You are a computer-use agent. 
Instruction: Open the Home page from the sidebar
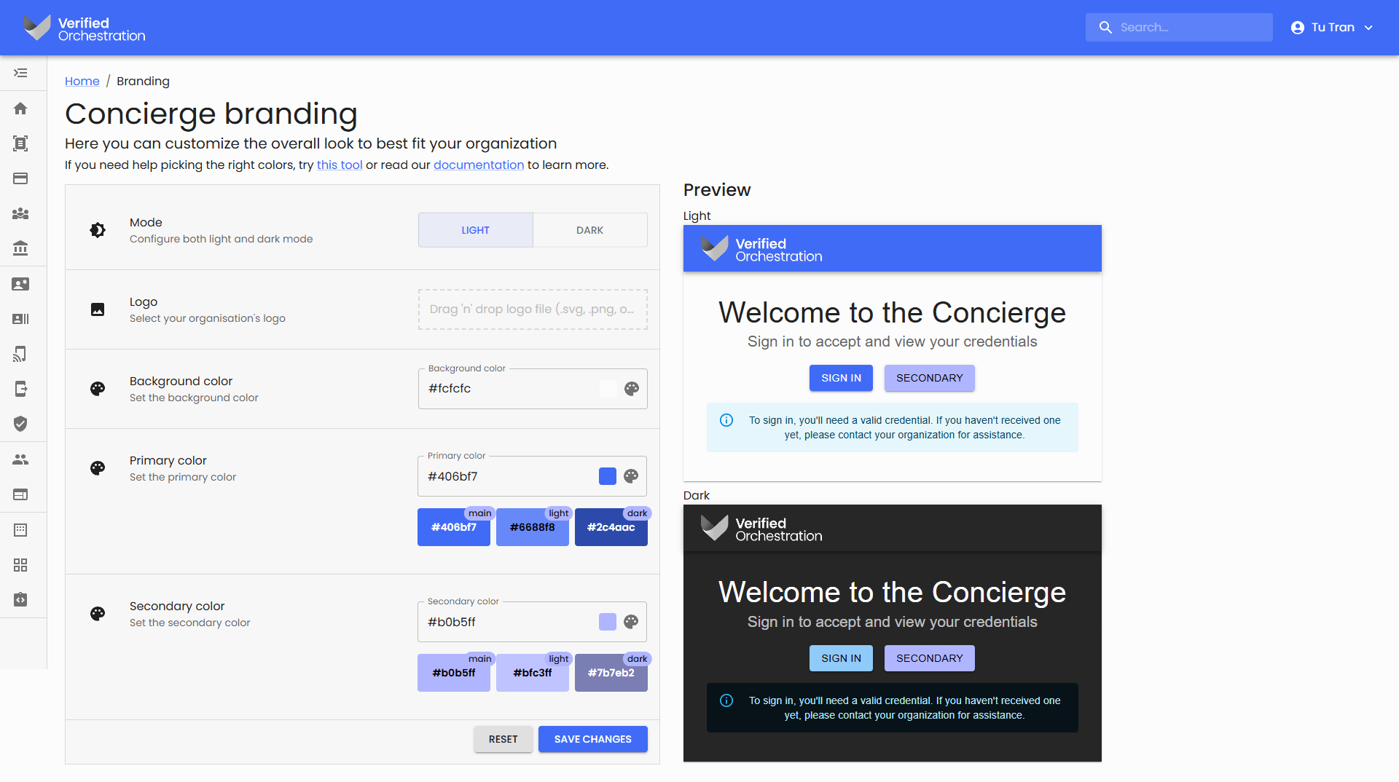(x=20, y=108)
